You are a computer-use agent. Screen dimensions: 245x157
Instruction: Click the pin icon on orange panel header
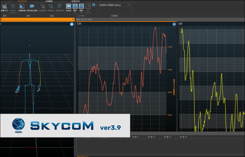click(73, 19)
